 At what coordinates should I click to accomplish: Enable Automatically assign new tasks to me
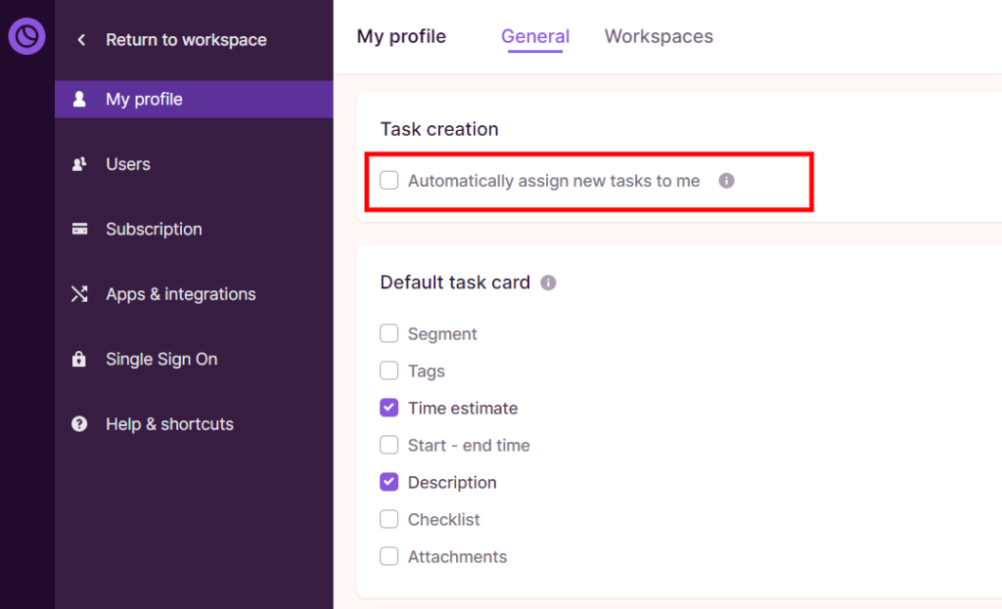[388, 180]
